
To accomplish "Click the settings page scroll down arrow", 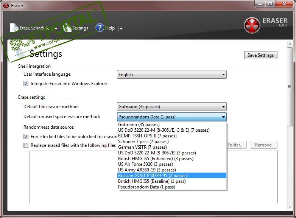I will 290,207.
